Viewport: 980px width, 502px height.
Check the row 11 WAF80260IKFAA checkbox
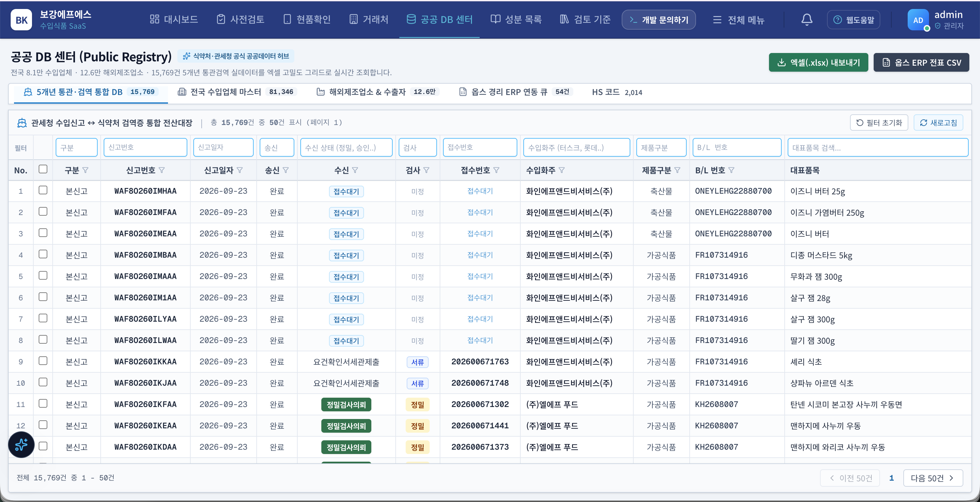43,403
